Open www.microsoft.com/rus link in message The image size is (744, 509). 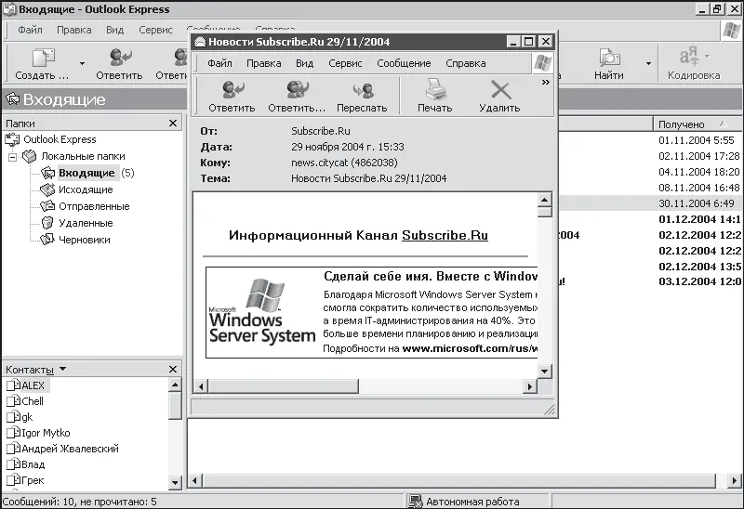pos(470,348)
